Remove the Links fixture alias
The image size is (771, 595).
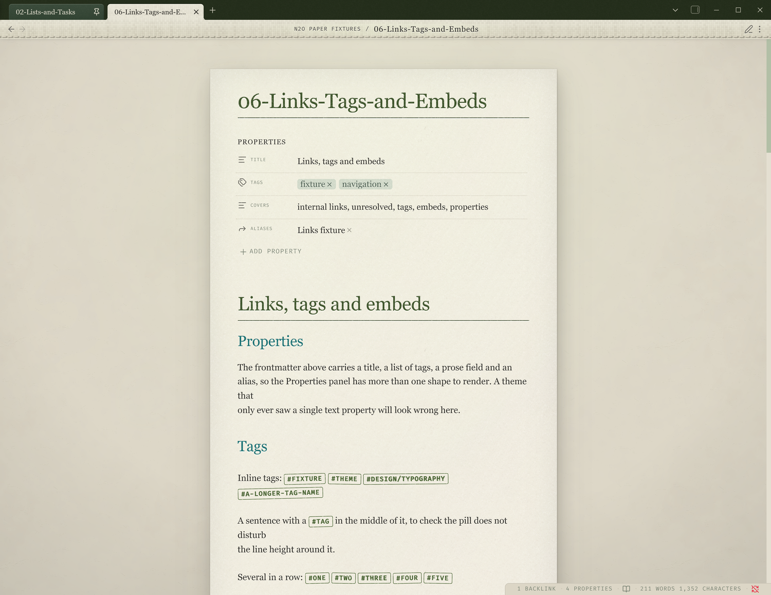[350, 230]
